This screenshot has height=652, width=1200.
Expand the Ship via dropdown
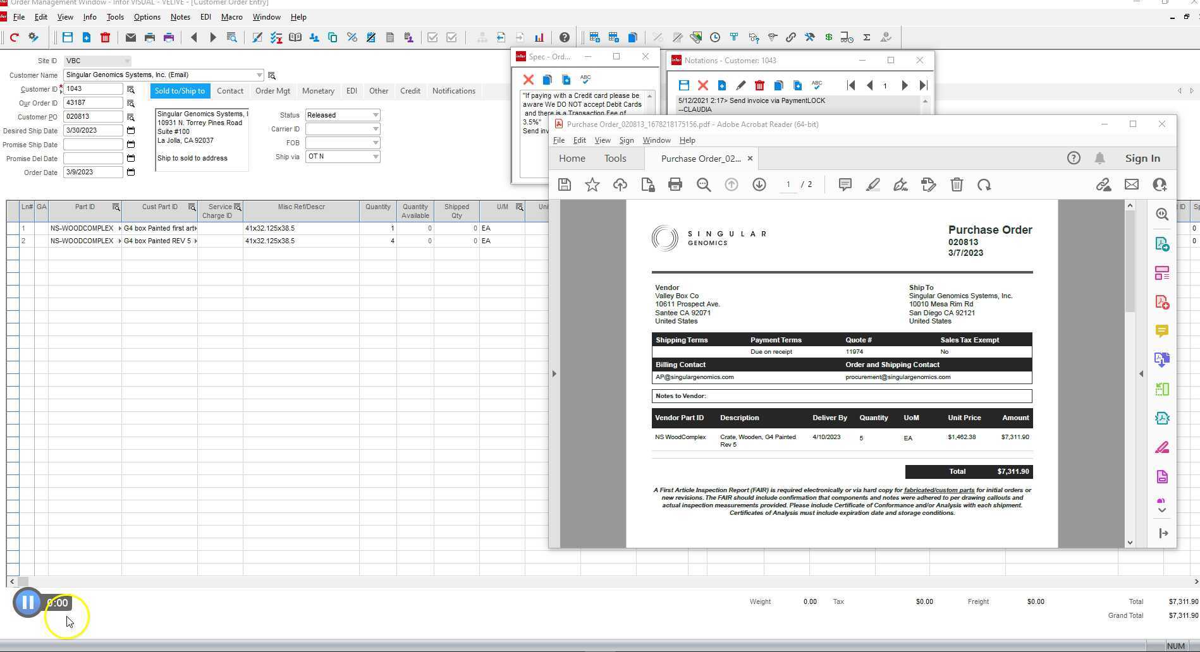coord(377,157)
